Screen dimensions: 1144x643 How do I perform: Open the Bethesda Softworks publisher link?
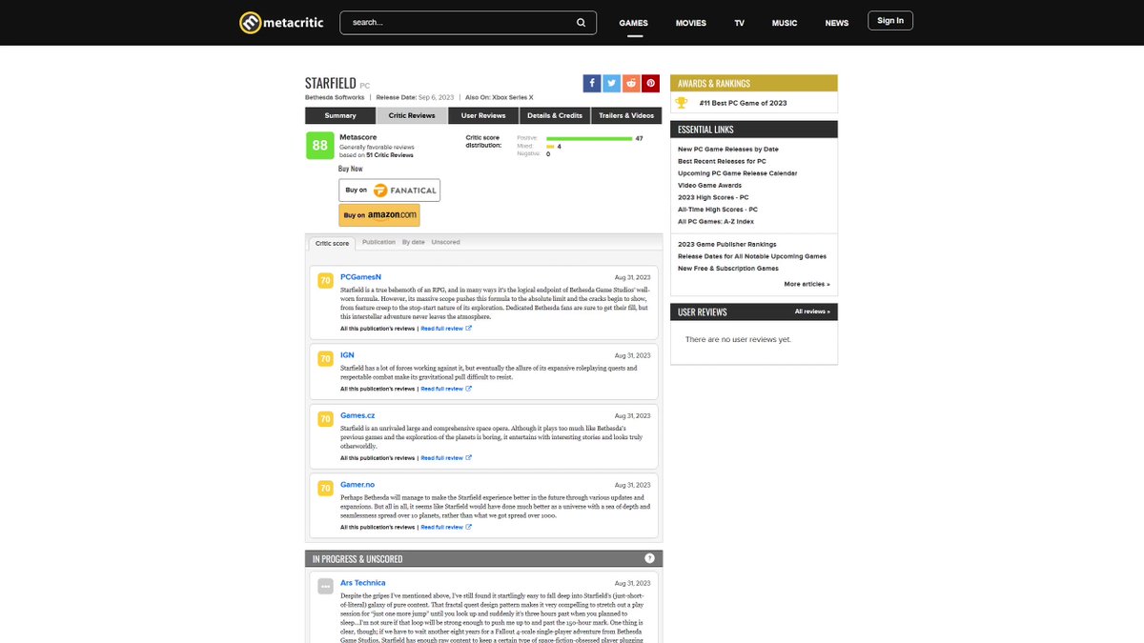tap(335, 97)
